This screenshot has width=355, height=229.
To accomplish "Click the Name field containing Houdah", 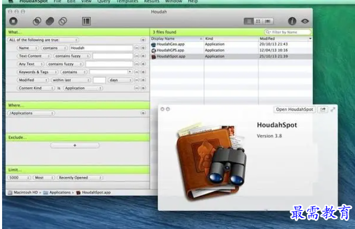I will tap(101, 48).
